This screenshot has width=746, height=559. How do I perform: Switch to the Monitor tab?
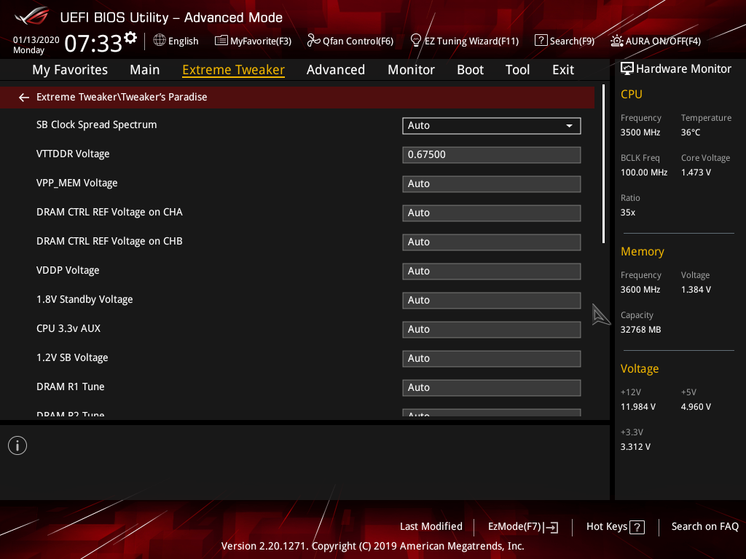[x=411, y=70]
